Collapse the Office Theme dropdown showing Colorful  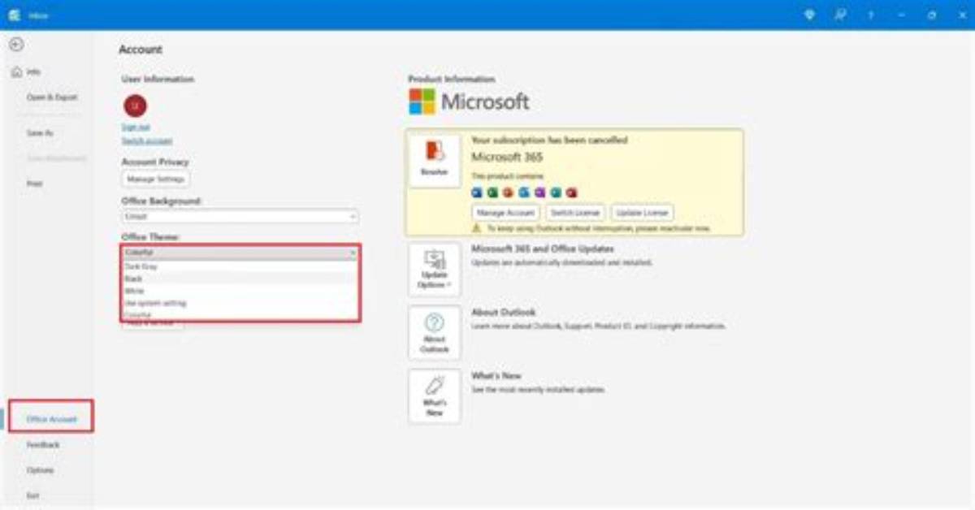[240, 253]
